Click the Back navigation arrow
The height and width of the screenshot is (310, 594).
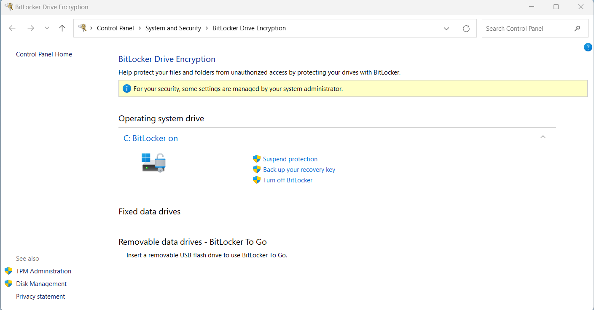click(x=12, y=28)
